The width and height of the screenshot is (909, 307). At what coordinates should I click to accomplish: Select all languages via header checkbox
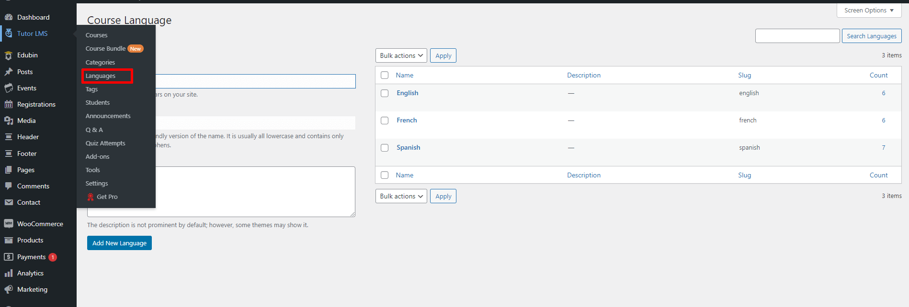pyautogui.click(x=385, y=75)
